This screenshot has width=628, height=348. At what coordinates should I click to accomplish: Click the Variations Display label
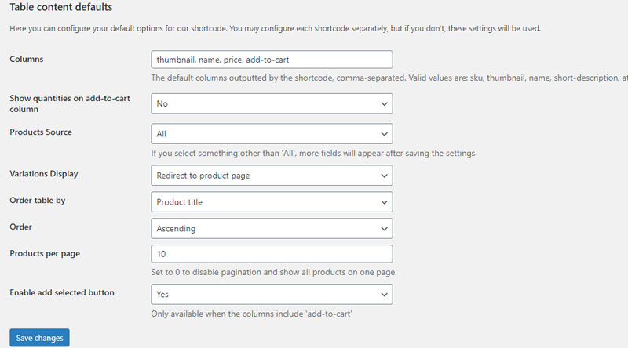tap(44, 173)
